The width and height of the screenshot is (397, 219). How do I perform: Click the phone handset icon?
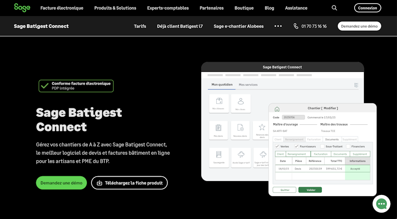tap(296, 26)
